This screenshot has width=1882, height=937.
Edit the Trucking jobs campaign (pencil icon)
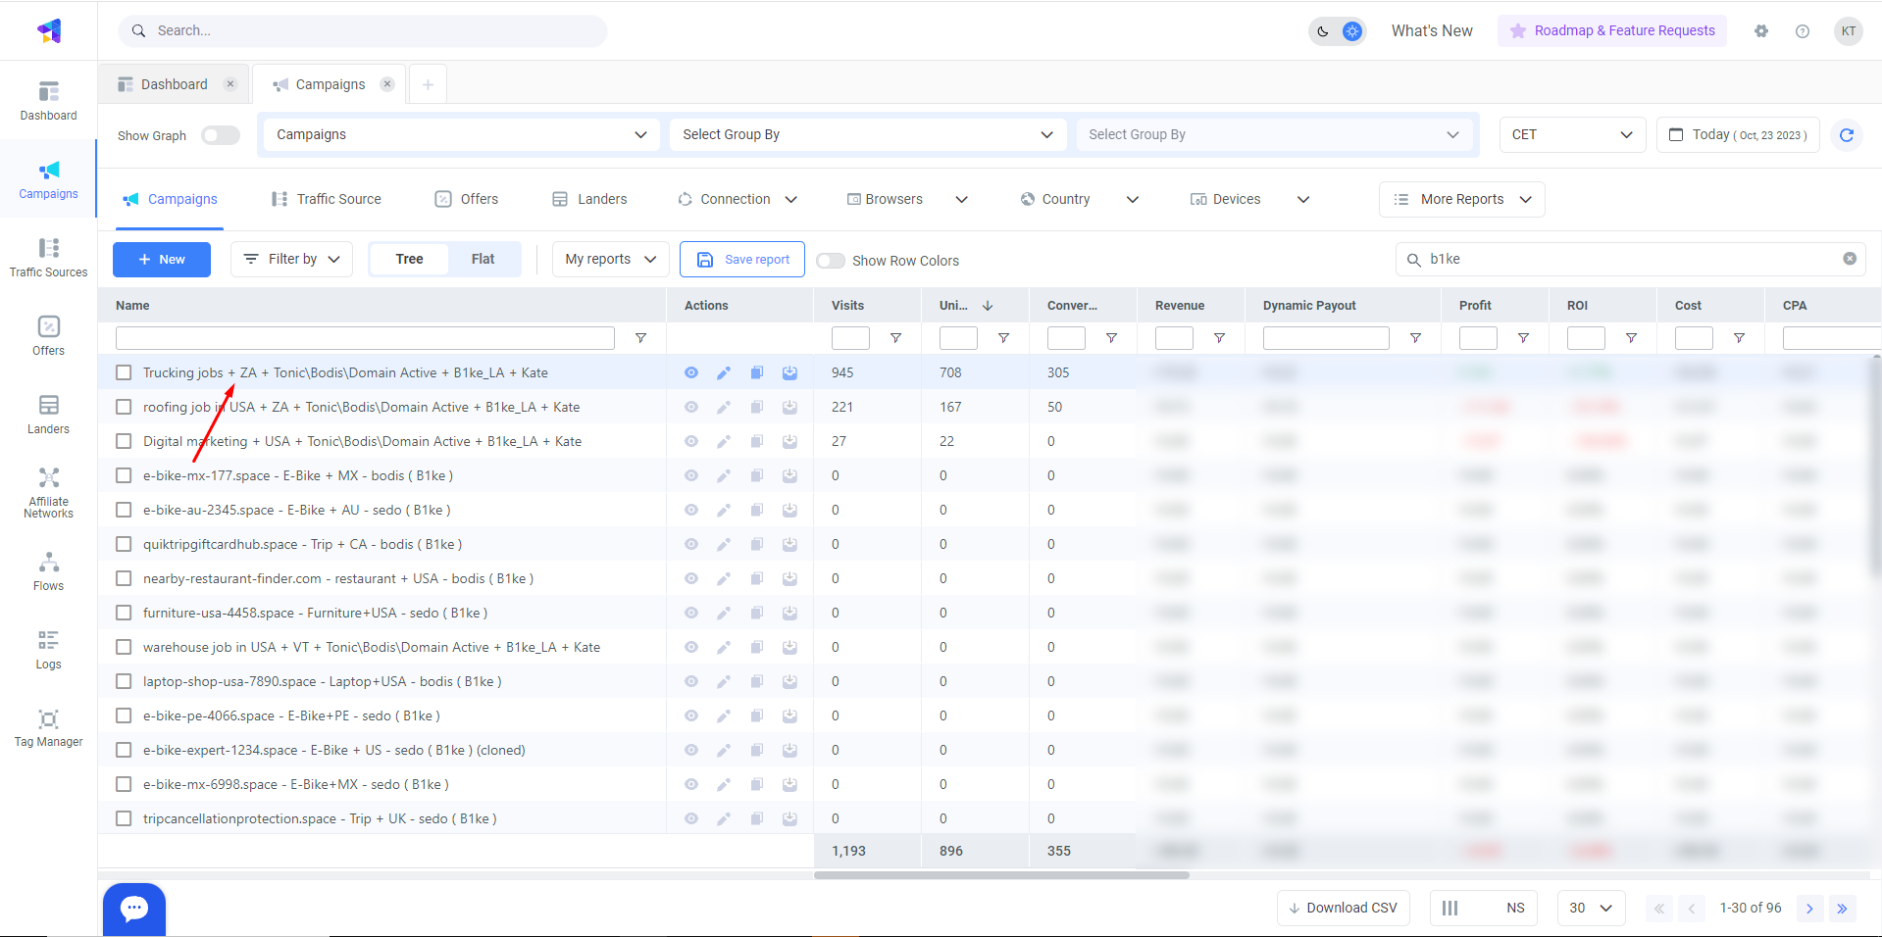724,372
